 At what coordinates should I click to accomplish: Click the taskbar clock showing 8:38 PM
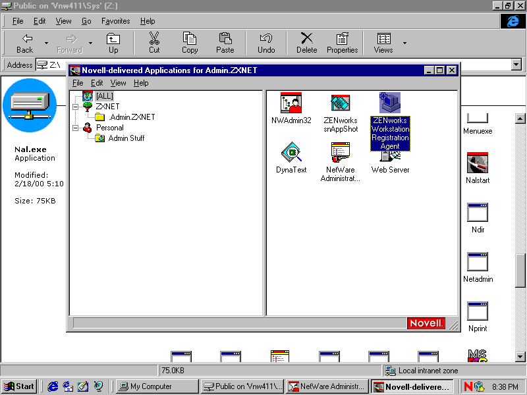(x=505, y=386)
